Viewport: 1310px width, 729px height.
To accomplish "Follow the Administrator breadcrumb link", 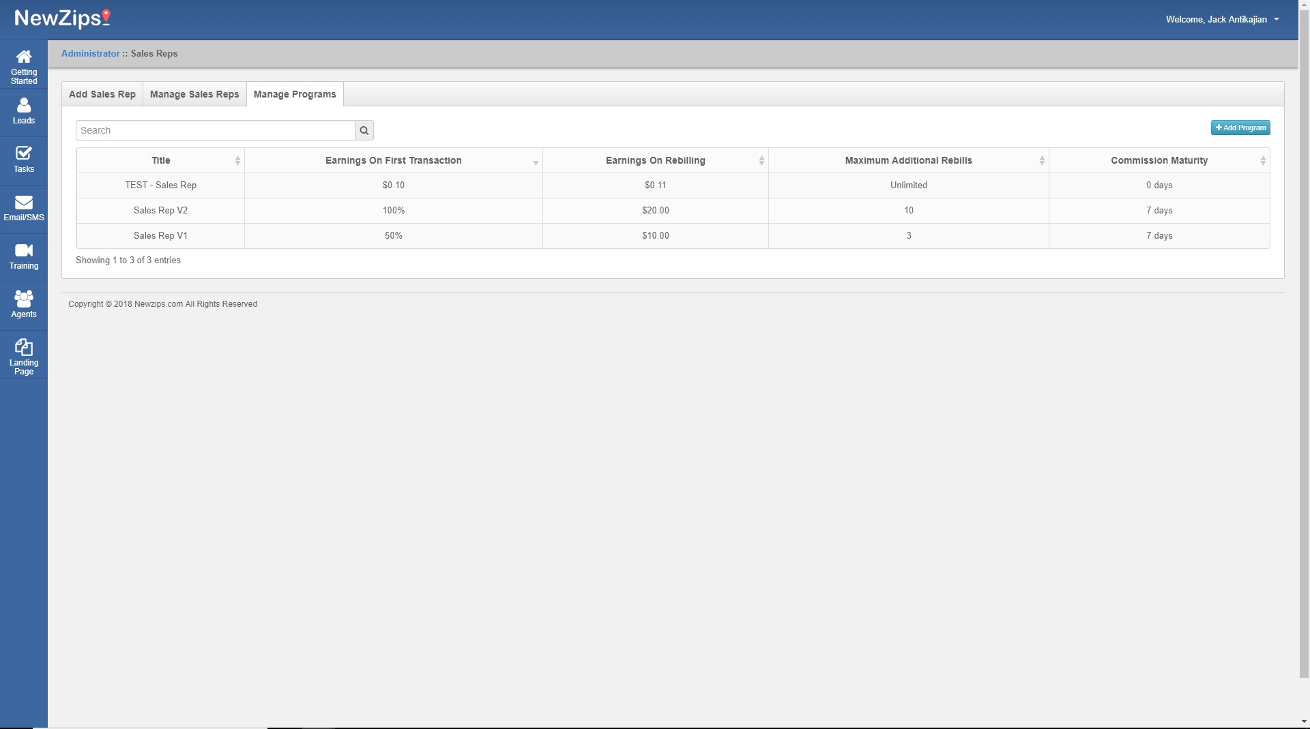I will point(90,54).
